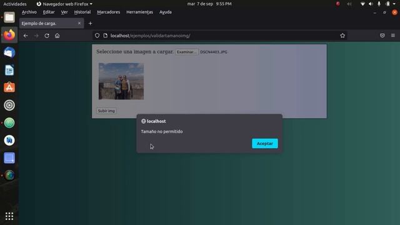The height and width of the screenshot is (225, 400).
Task: Show all applications grid
Action: coord(9,216)
